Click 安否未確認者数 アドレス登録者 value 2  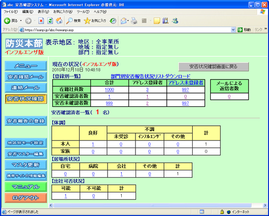click(x=147, y=103)
